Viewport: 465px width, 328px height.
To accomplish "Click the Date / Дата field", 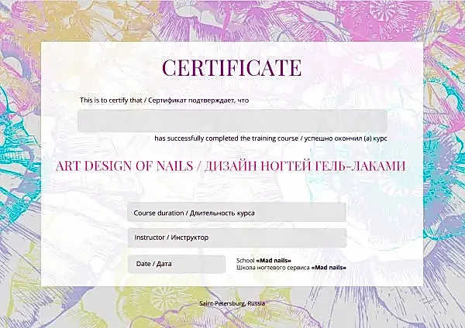I will (176, 264).
